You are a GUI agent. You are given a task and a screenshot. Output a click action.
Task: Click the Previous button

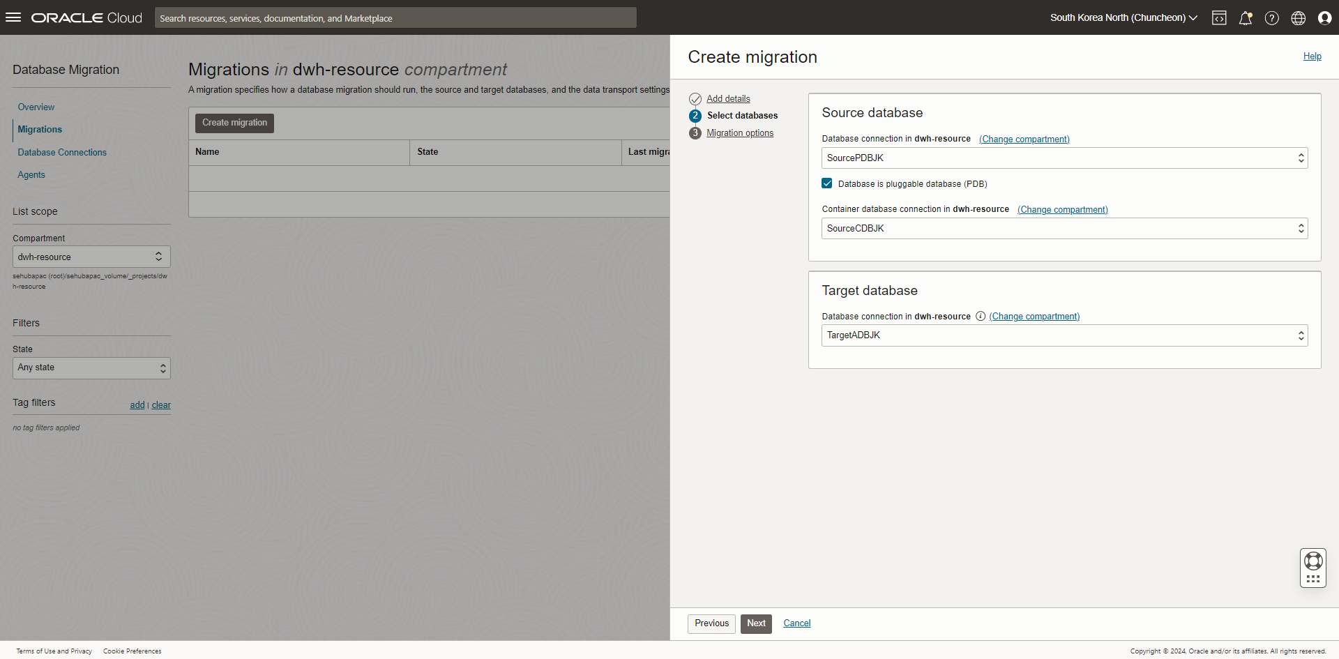[711, 623]
